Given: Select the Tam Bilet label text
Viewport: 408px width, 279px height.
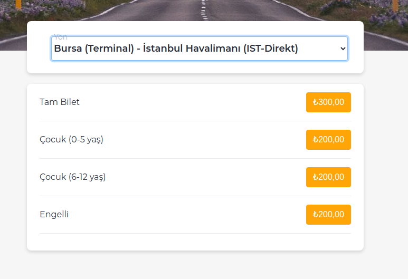Looking at the screenshot, I should click(60, 102).
